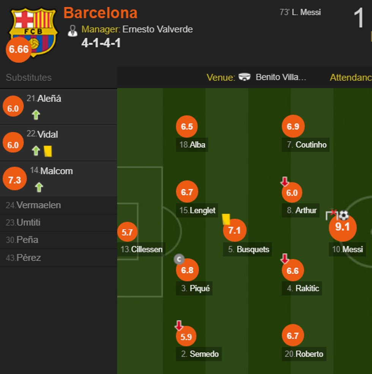The image size is (372, 374).
Task: Click the red arrow above Semedo
Action: (x=179, y=325)
